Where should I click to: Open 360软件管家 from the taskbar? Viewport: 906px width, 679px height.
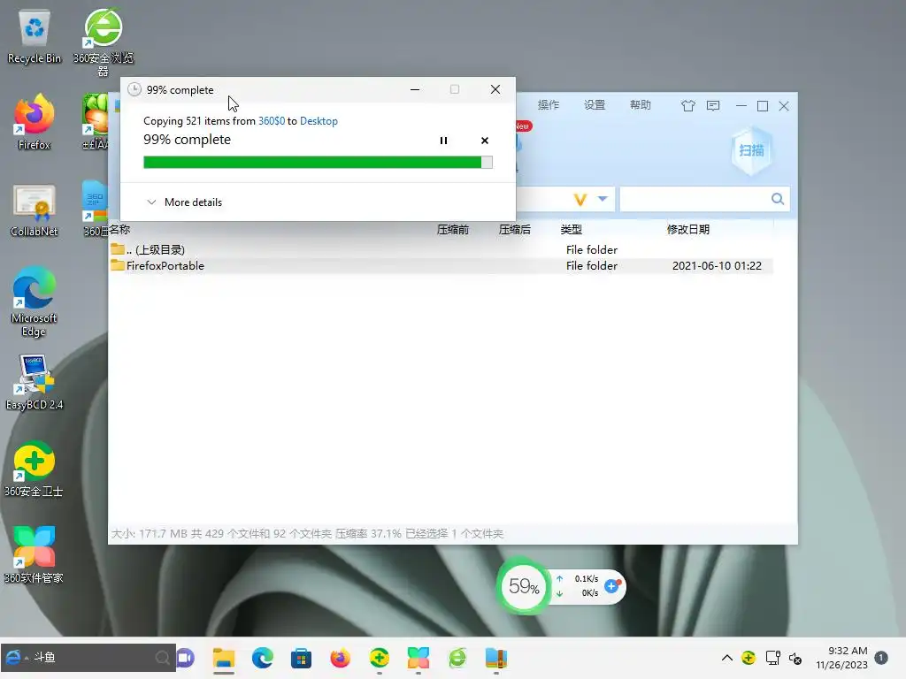[418, 658]
